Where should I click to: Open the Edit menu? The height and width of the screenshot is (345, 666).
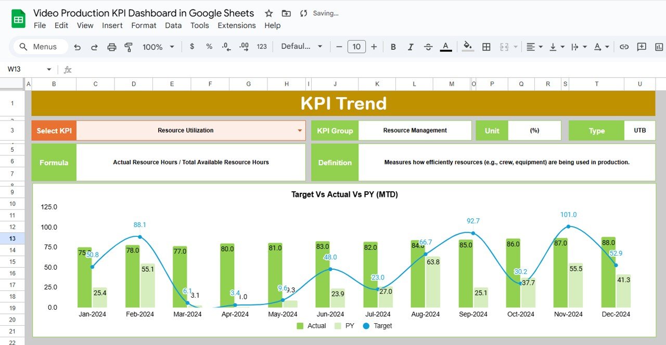[x=61, y=25]
